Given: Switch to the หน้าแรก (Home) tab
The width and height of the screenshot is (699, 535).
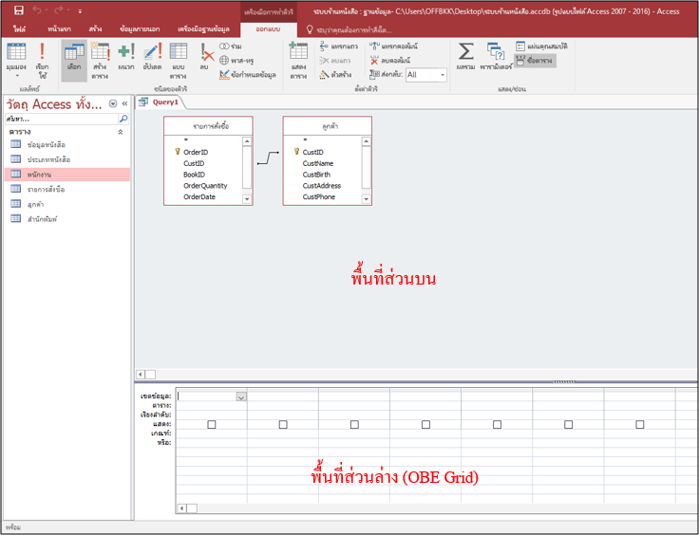Looking at the screenshot, I should click(x=59, y=28).
